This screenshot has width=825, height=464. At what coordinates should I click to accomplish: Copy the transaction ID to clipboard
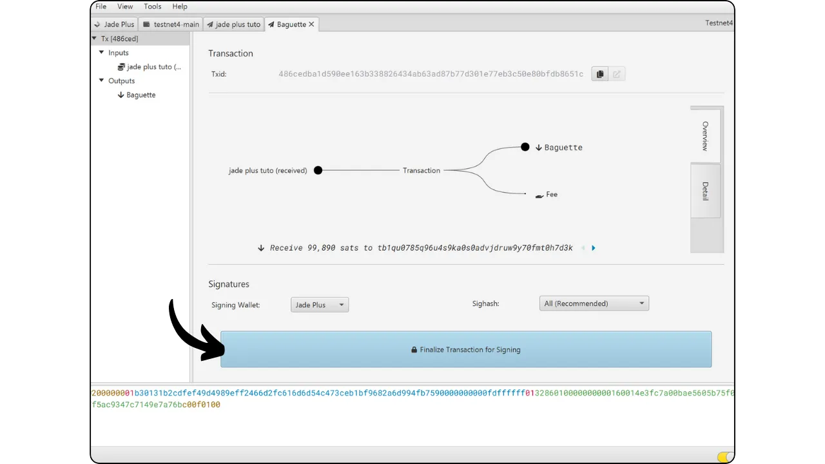pos(599,74)
